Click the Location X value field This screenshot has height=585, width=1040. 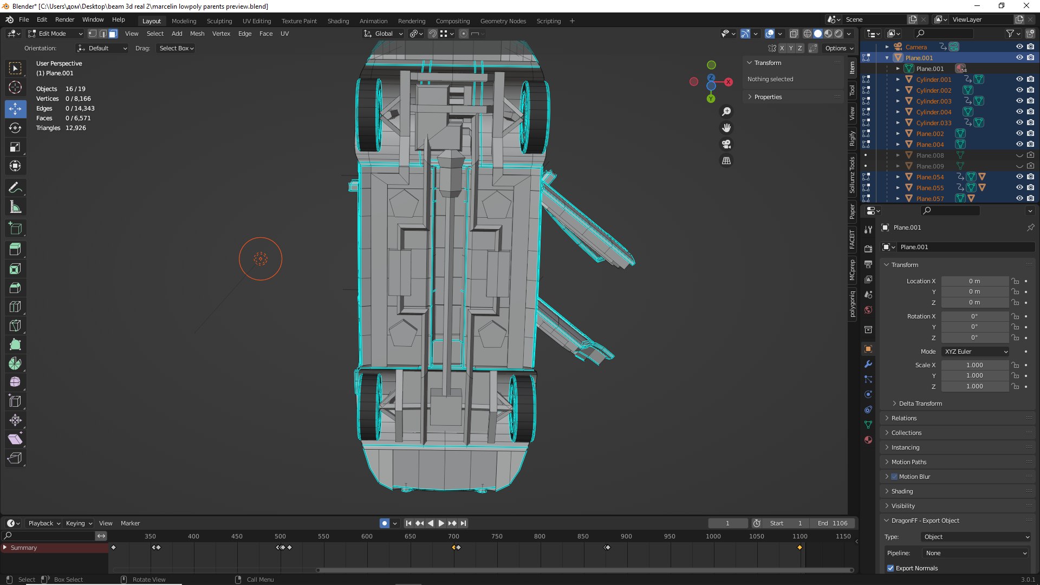click(x=974, y=281)
